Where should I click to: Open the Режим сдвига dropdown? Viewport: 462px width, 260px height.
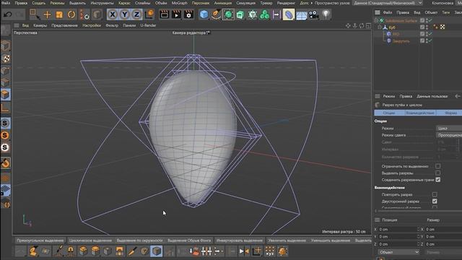[x=449, y=135]
